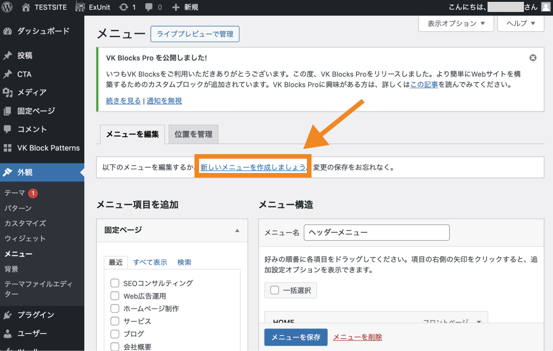This screenshot has height=351, width=553.
Task: Enable the 一括選択 checkbox
Action: (x=274, y=290)
